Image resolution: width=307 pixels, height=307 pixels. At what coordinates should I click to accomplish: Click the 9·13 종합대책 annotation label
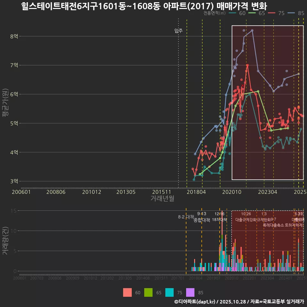202,217
